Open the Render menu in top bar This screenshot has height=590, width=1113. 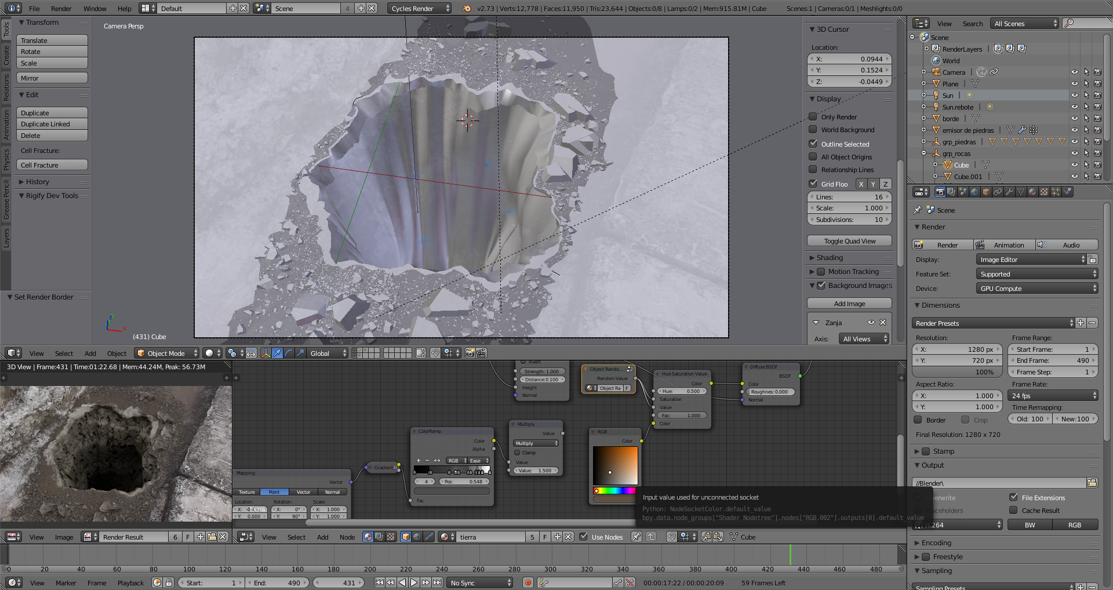click(61, 9)
